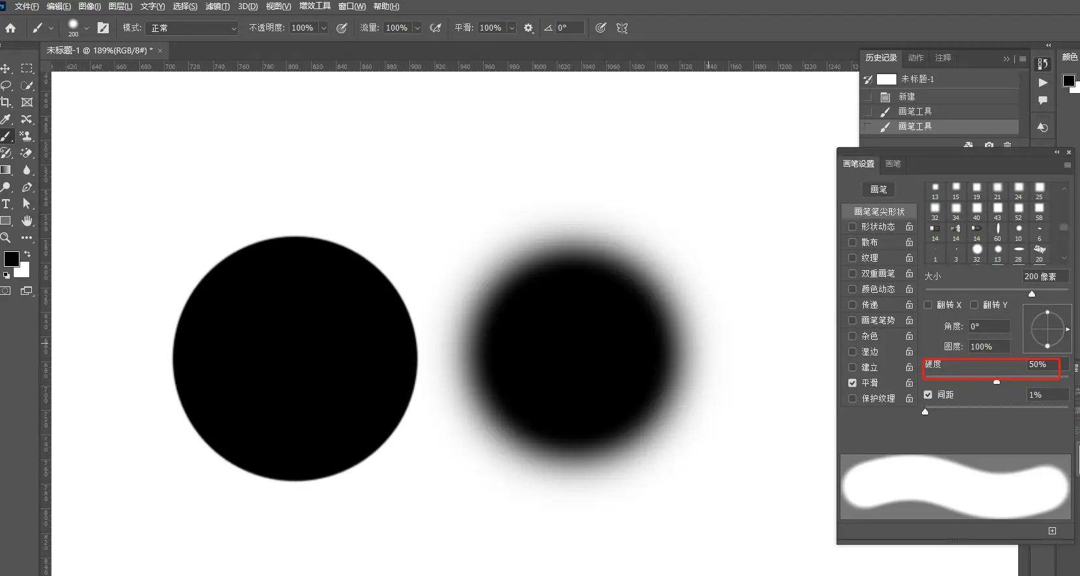
Task: Select the Lasso tool
Action: (6, 85)
